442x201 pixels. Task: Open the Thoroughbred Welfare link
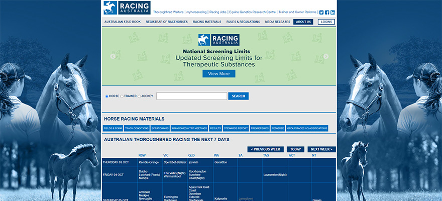[x=168, y=12]
